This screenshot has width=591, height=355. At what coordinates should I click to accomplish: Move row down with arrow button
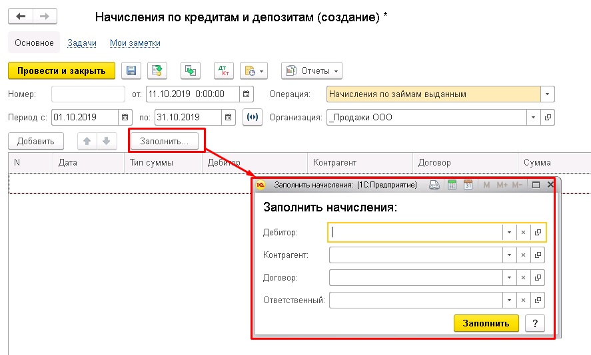[107, 141]
